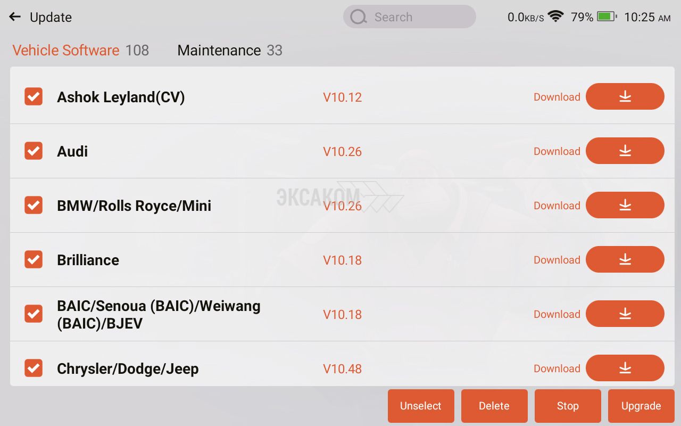
Task: Deselect the Chrysler/Dodge/Jeep checkbox
Action: [34, 368]
